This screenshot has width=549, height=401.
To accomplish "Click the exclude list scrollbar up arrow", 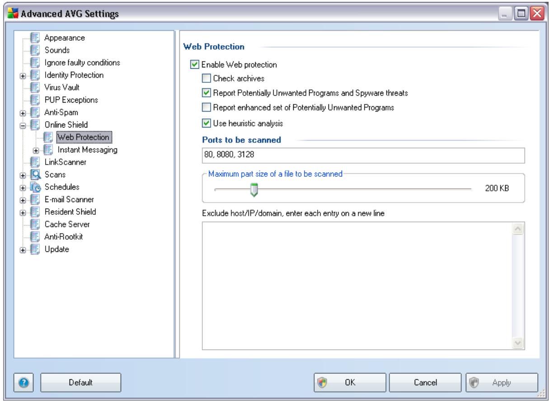I will coord(519,230).
